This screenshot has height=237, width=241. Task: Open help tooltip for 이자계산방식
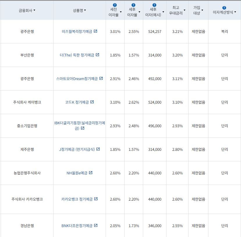tap(224, 8)
